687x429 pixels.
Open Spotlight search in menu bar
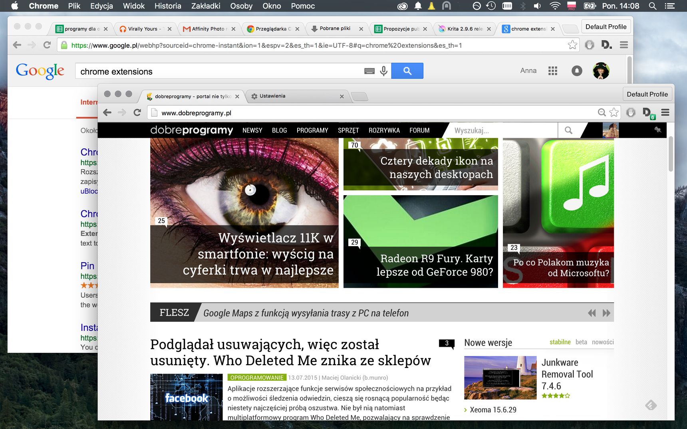click(653, 6)
